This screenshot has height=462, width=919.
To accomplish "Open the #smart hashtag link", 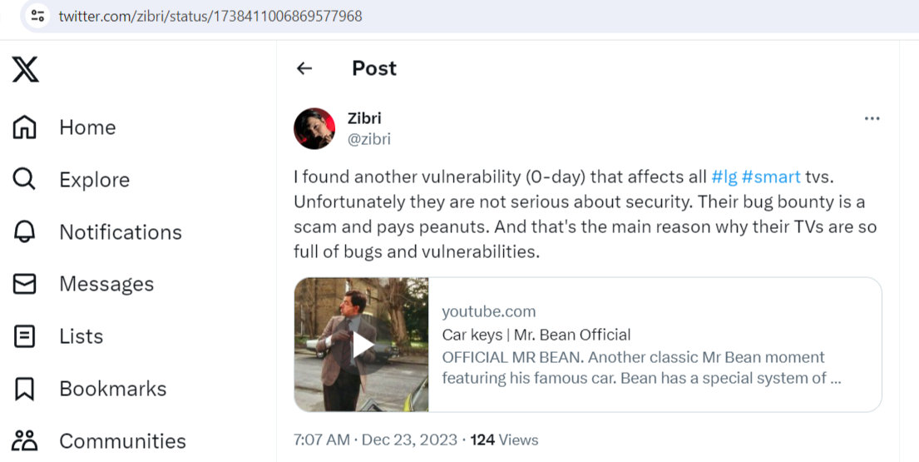I will [771, 176].
